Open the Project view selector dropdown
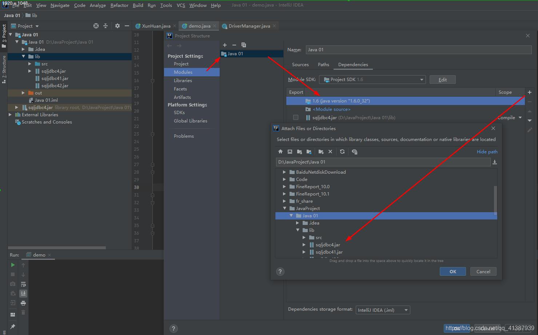 (25, 26)
